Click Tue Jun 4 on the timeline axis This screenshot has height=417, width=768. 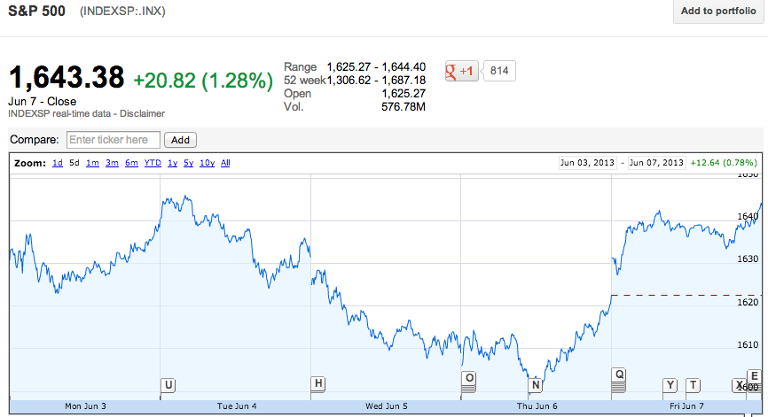pyautogui.click(x=237, y=406)
